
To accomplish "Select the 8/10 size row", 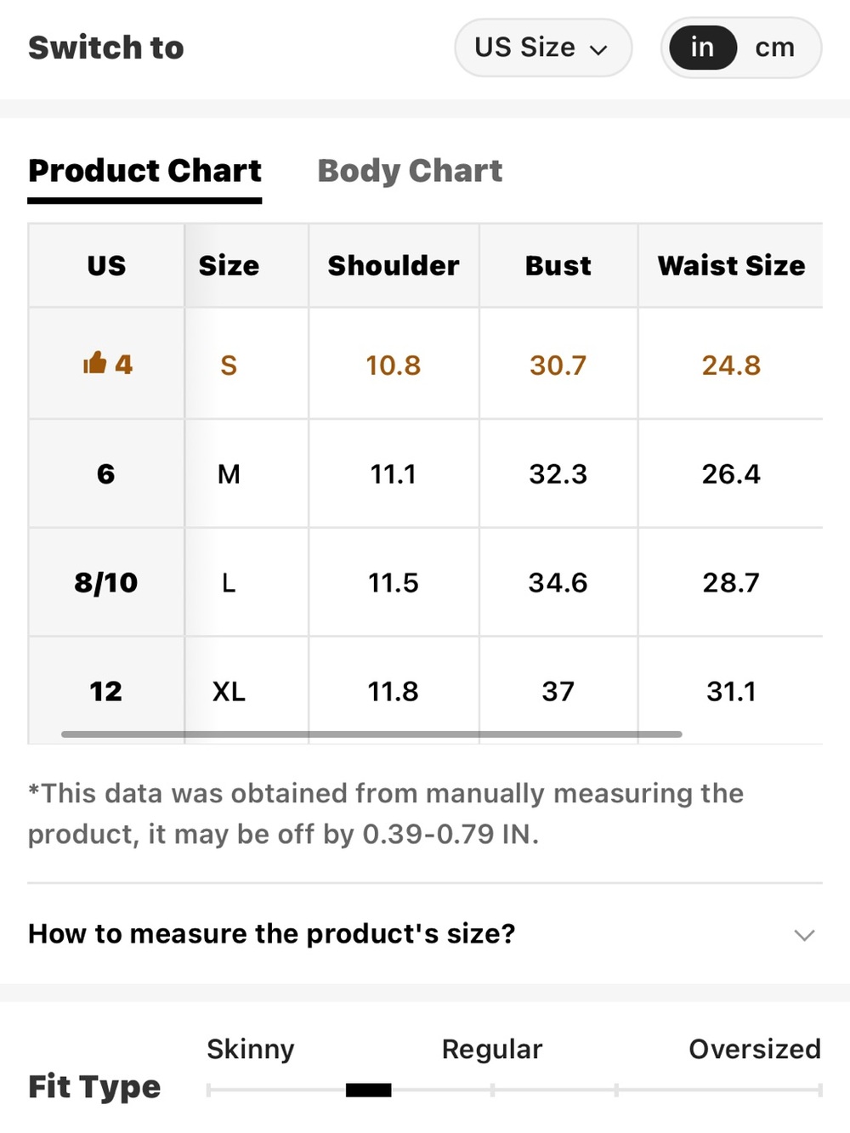I will click(425, 582).
